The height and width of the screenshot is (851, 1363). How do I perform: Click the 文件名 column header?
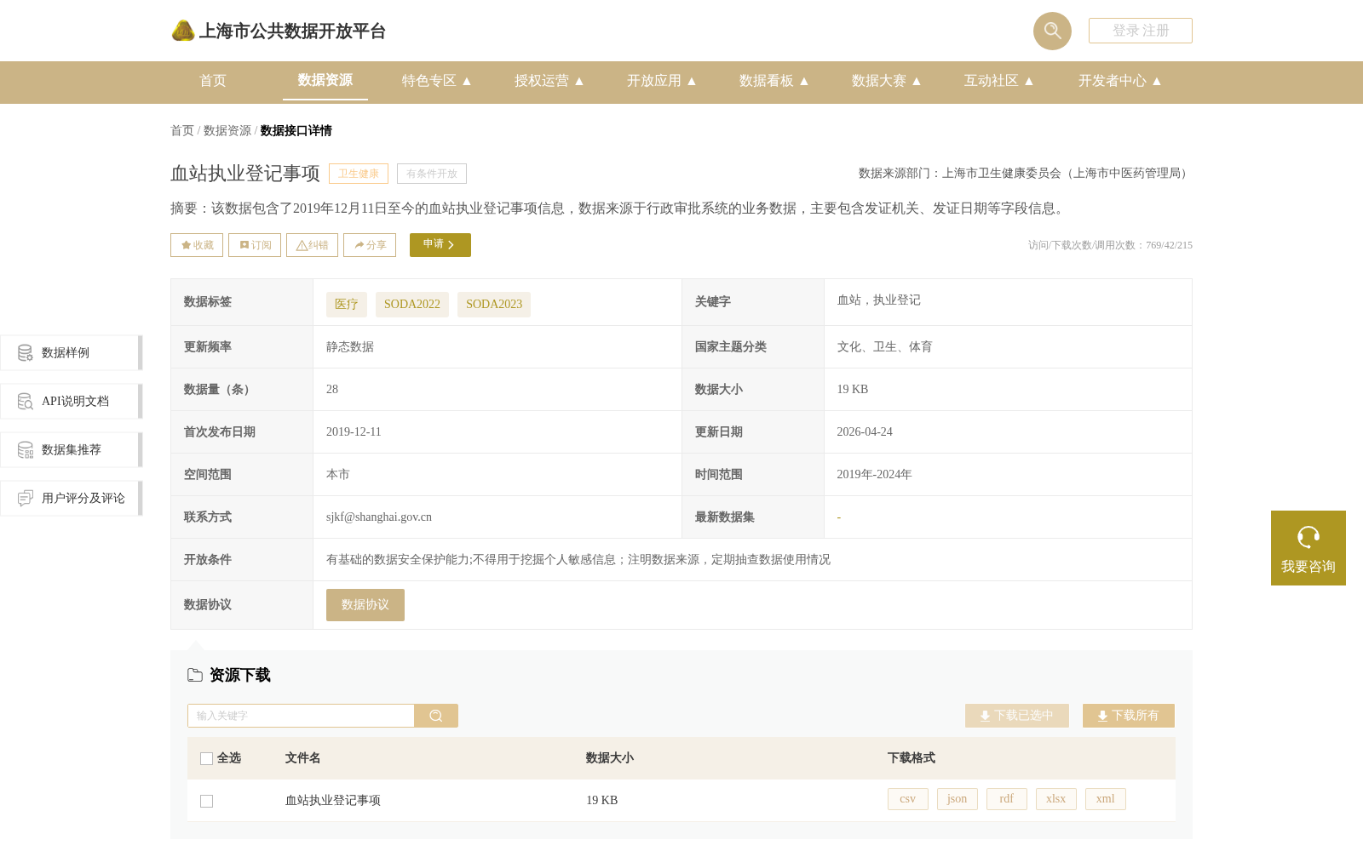[x=303, y=758]
